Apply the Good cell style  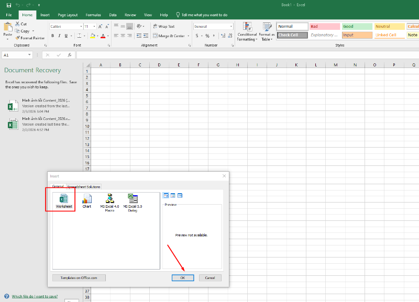(x=357, y=27)
